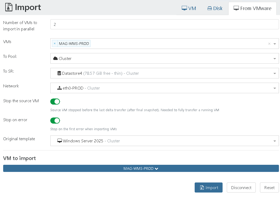
Task: Click the database icon next to Datastore4
Action: pyautogui.click(x=59, y=73)
